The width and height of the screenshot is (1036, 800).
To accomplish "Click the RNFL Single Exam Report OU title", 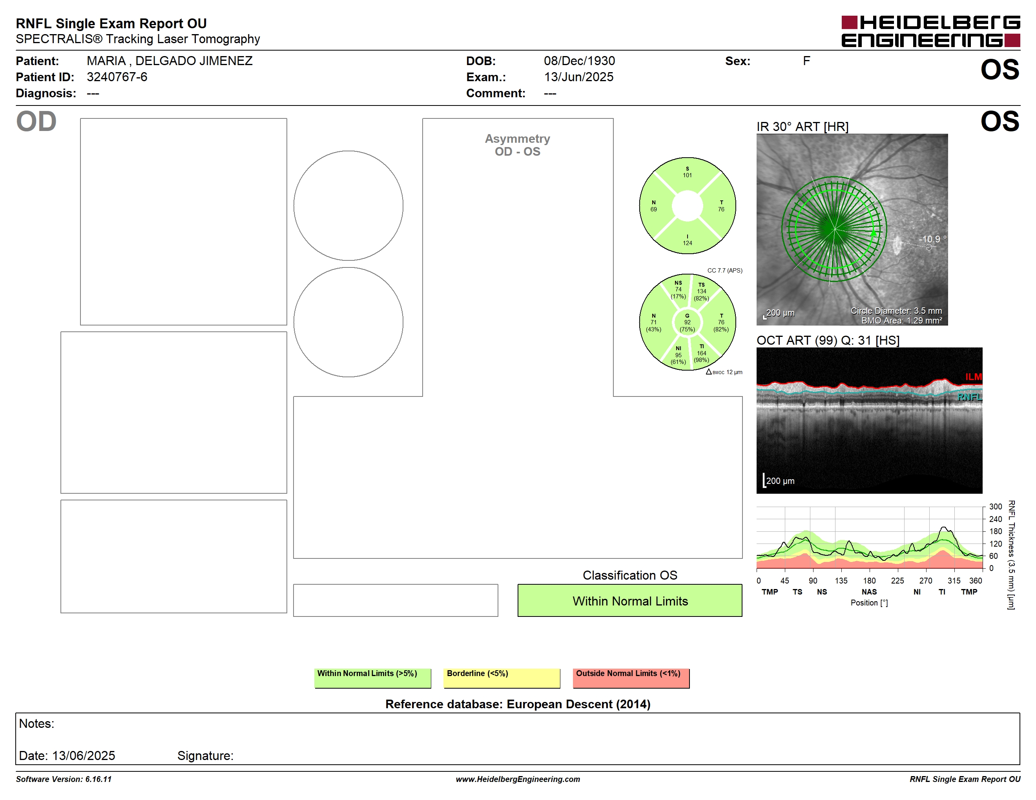I will point(111,23).
